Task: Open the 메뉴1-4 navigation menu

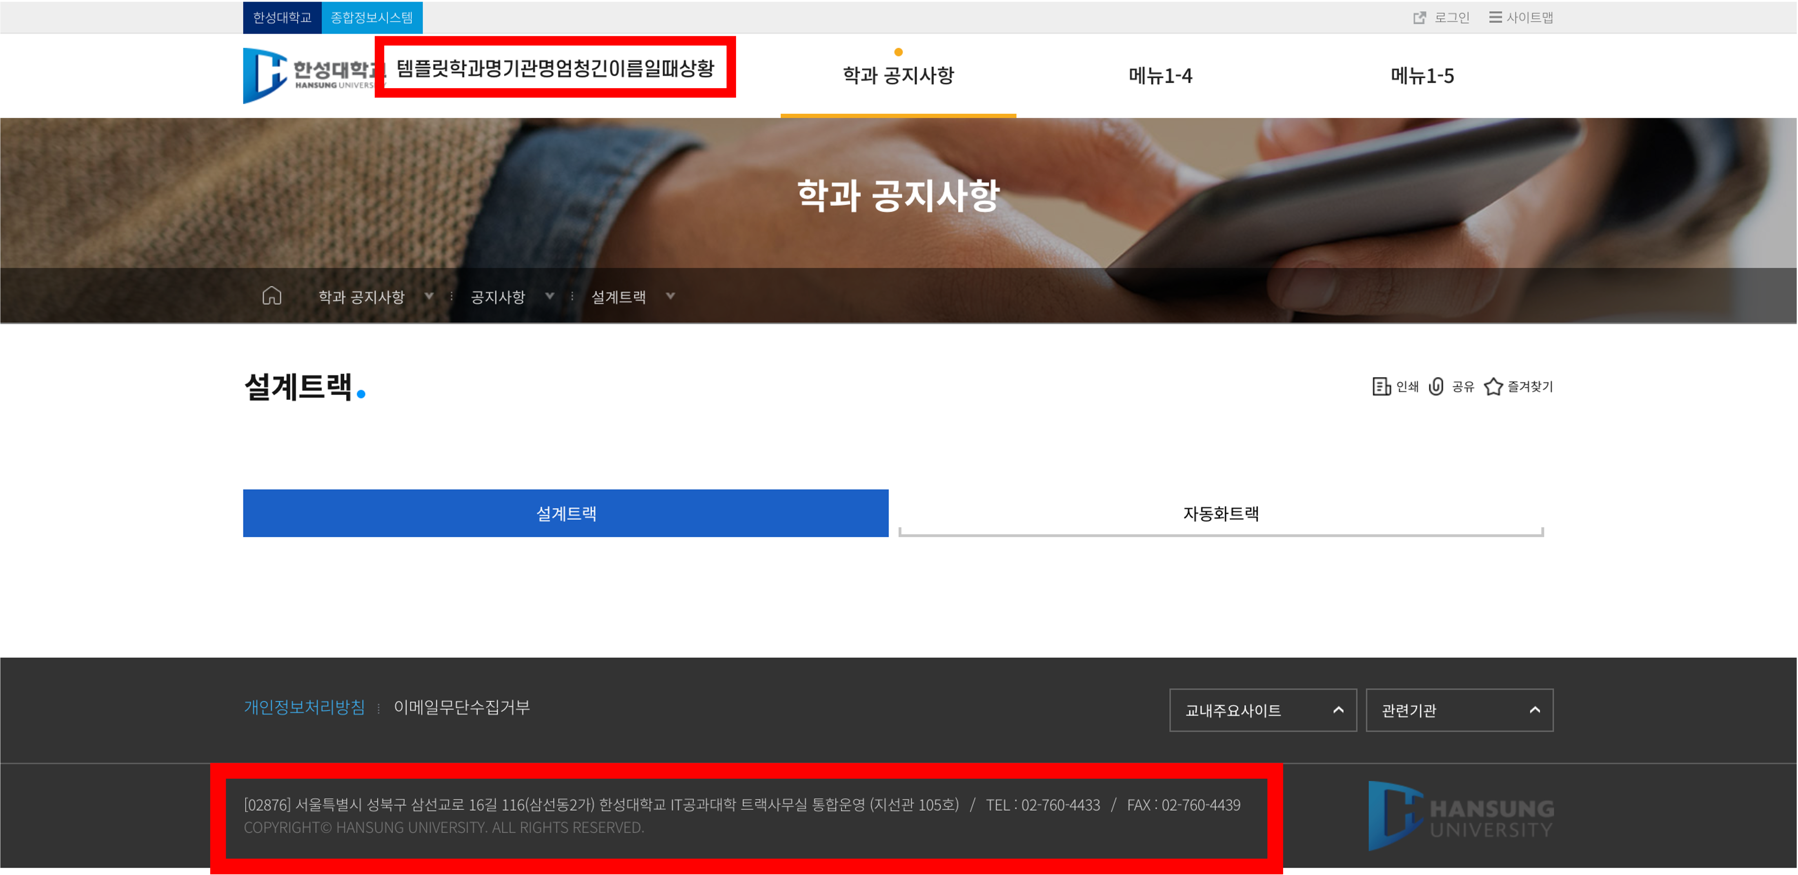Action: click(1160, 76)
